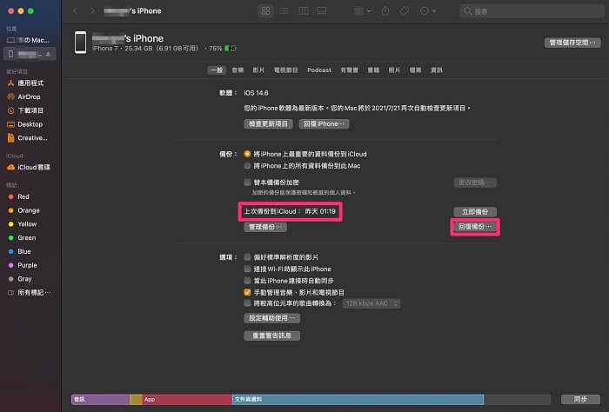
Task: Click the red App segment of storage bar
Action: (x=187, y=399)
